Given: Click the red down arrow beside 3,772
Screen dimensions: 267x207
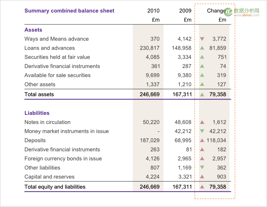Looking at the screenshot, I should [x=202, y=39].
